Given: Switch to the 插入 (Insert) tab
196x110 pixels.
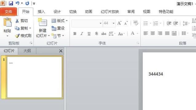Looking at the screenshot, I should point(41,12).
